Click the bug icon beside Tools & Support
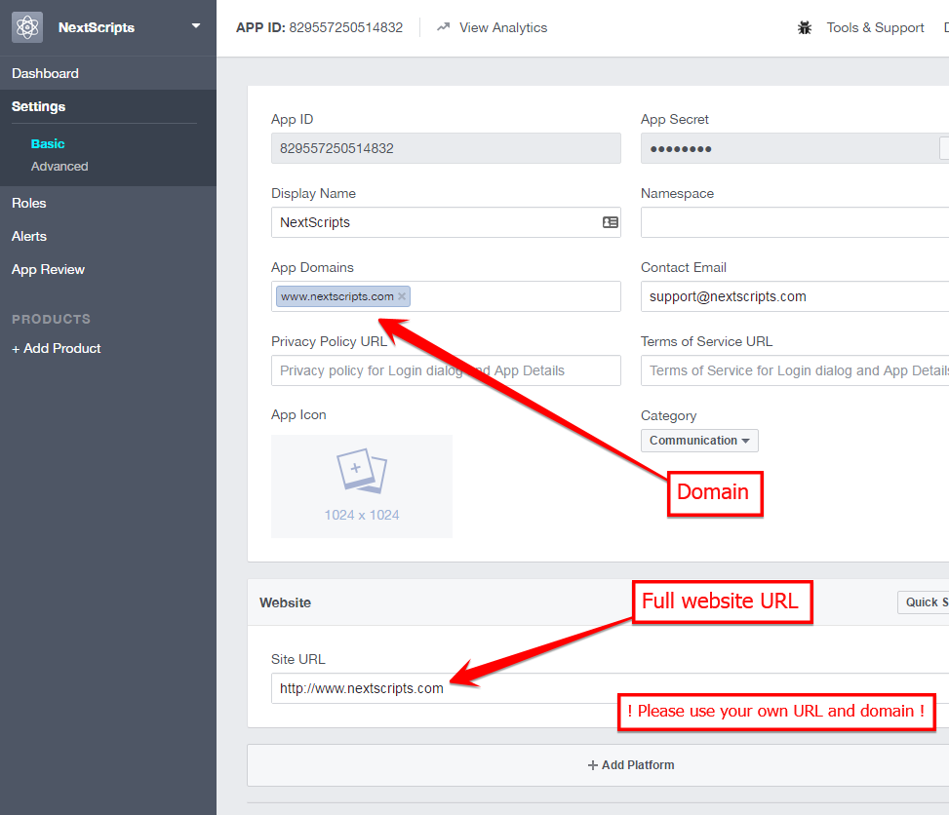 805,28
